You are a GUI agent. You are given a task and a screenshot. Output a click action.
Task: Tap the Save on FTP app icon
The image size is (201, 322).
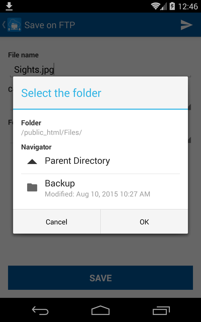tap(14, 25)
